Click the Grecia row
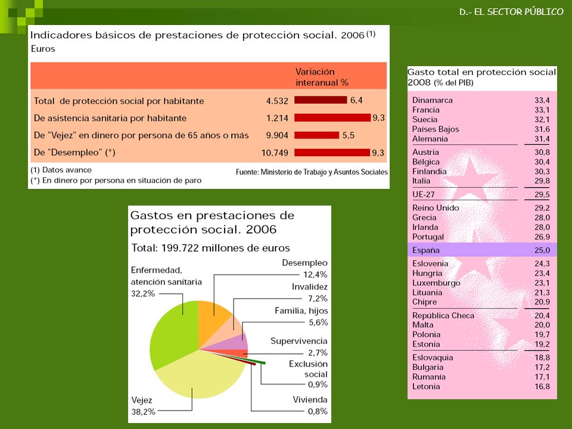The width and height of the screenshot is (572, 429). coord(481,217)
